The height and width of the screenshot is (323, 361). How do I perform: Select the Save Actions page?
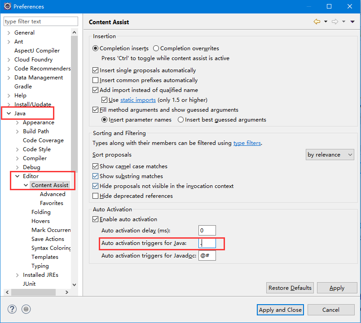point(48,239)
